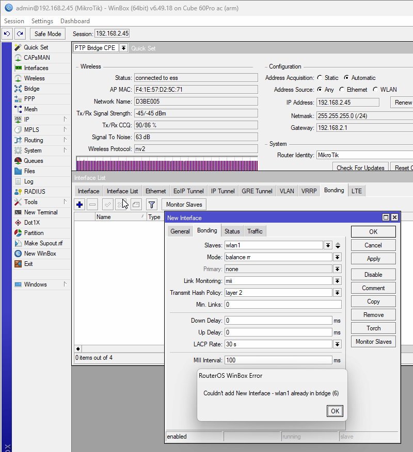Open CAPsMAN in the sidebar

(x=37, y=58)
